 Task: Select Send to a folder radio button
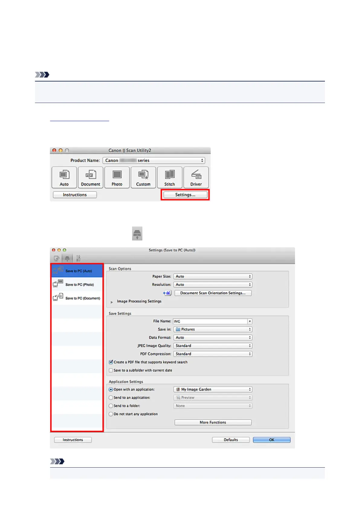[x=111, y=406]
